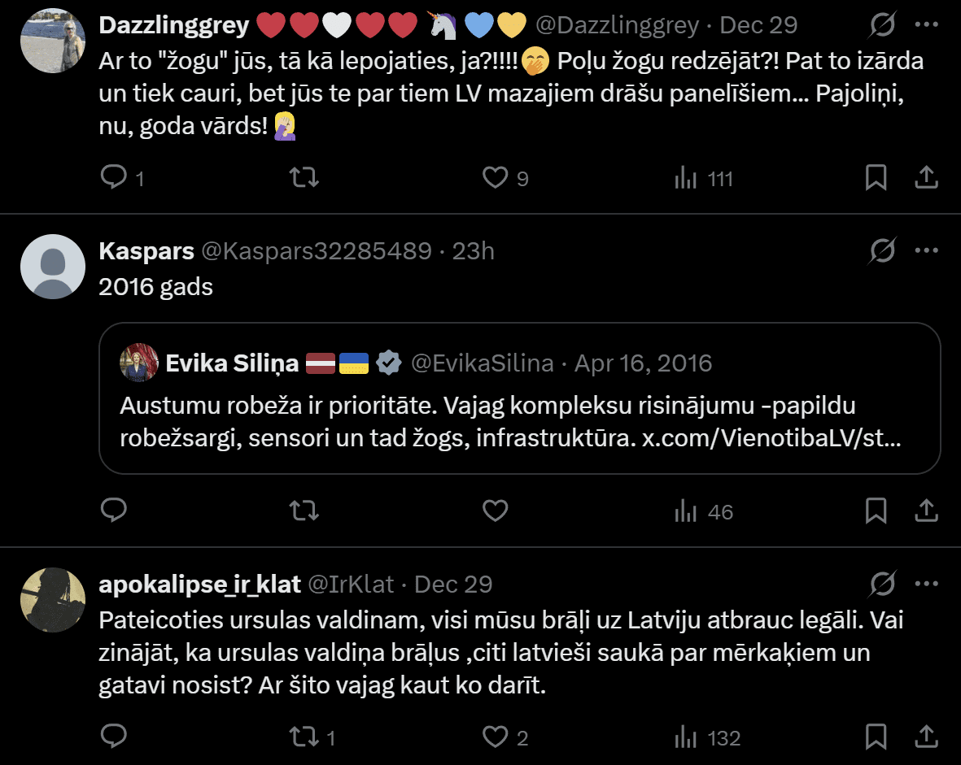Viewport: 961px width, 765px height.
Task: Click apokalipse_ir_klat's profile avatar
Action: tap(52, 600)
